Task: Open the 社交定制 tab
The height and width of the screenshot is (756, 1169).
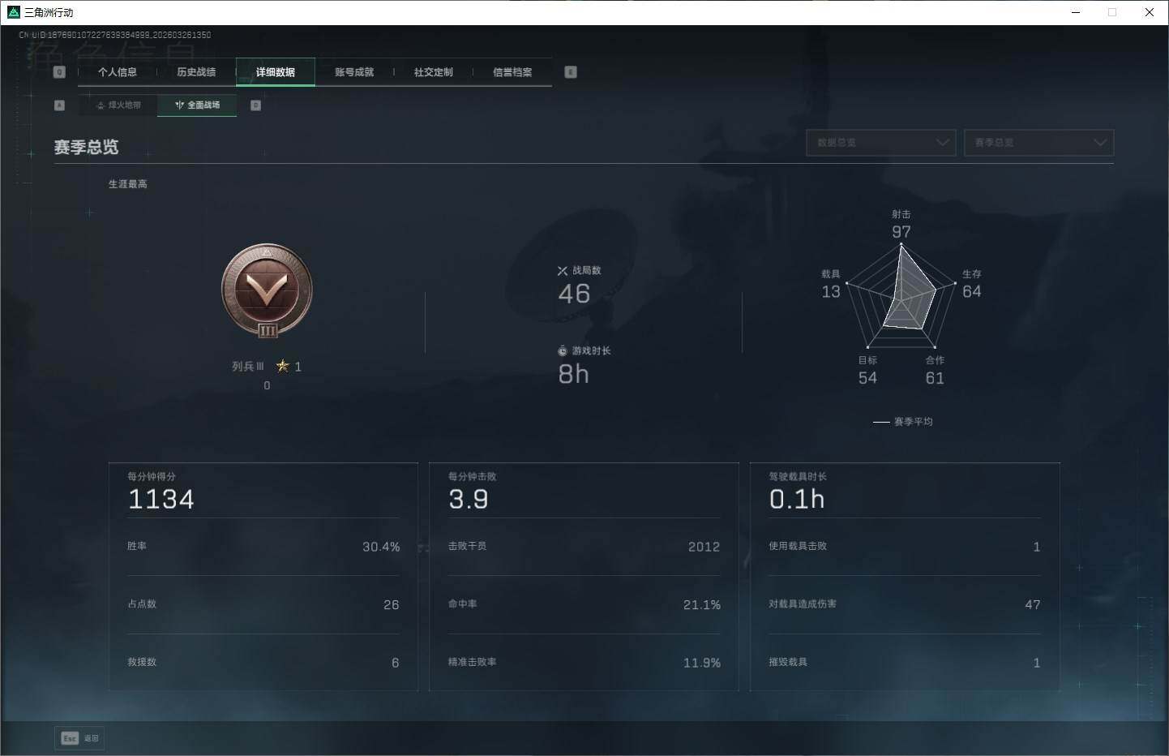Action: coord(434,72)
